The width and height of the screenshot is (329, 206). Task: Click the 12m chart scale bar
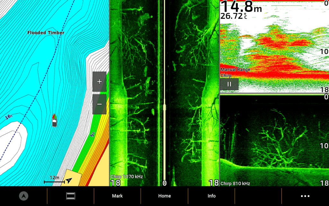(x=54, y=179)
